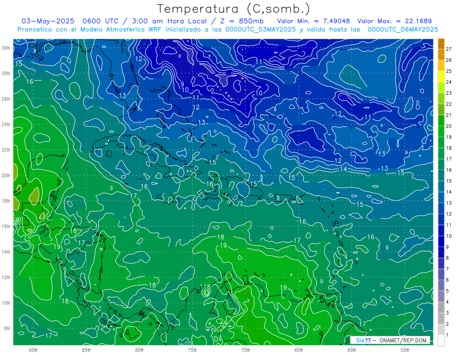Click the yellow segment of the color scale
The image size is (459, 355).
point(441,77)
